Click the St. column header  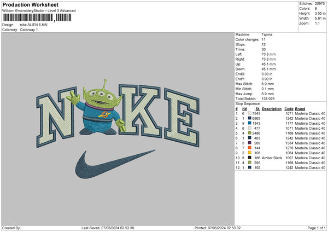coord(257,109)
